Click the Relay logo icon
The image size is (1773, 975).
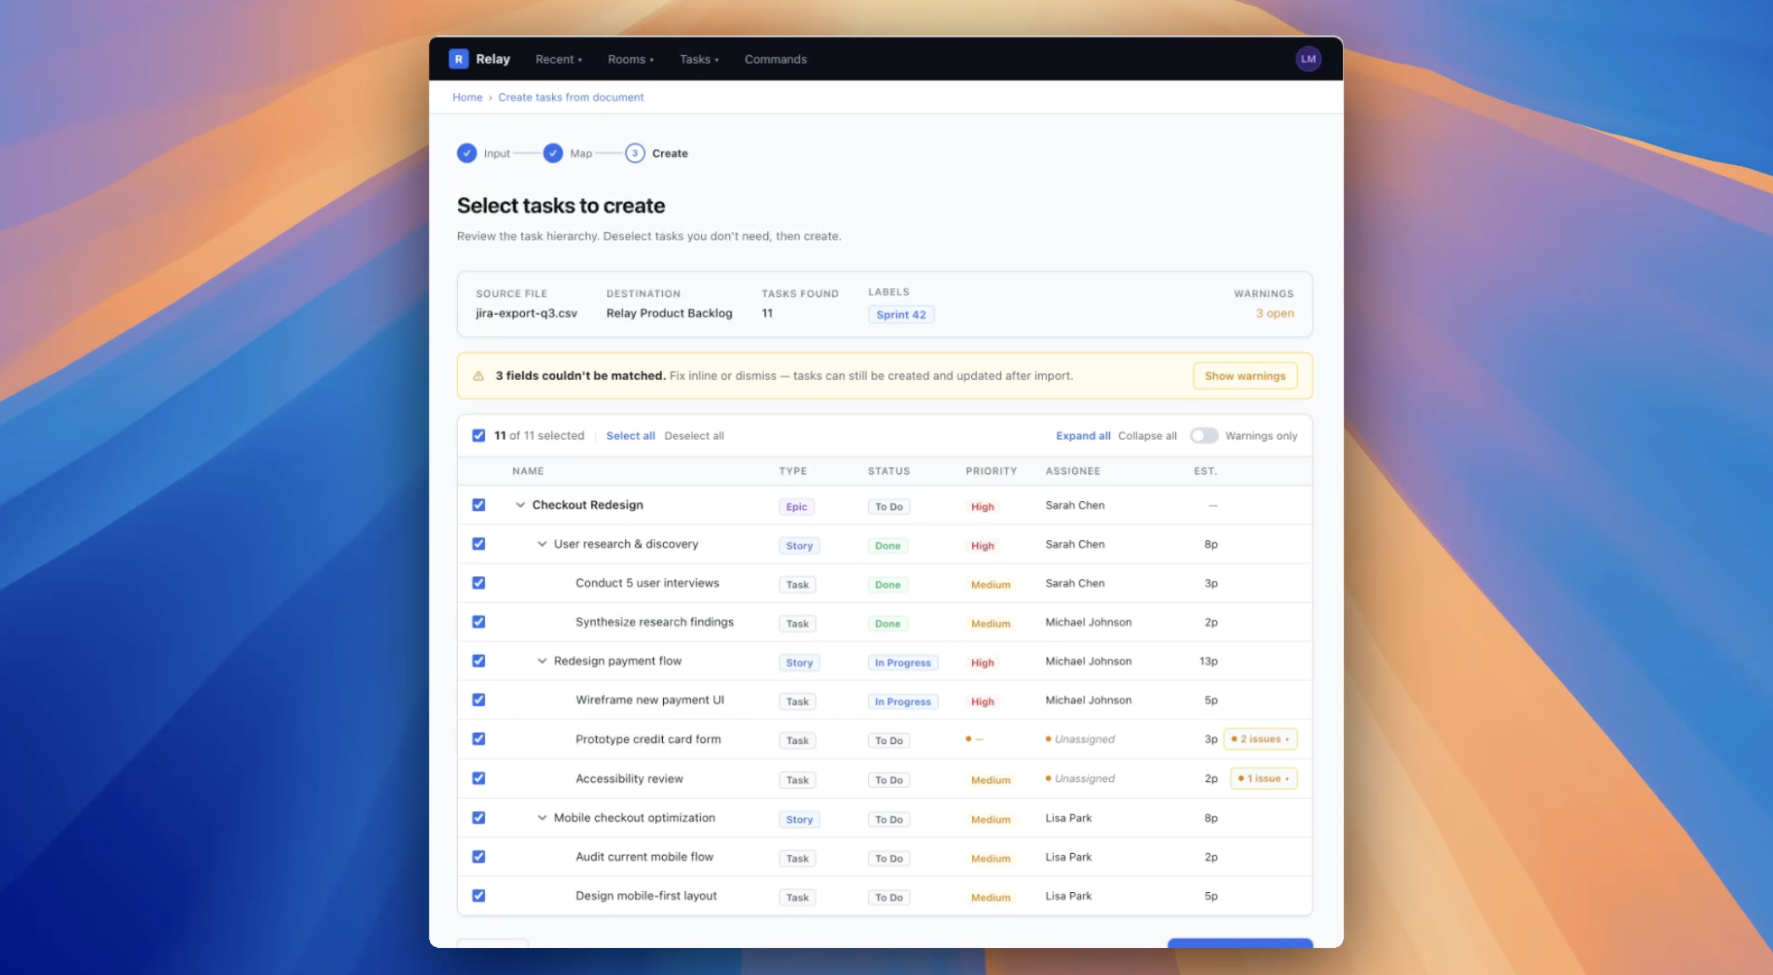(459, 58)
